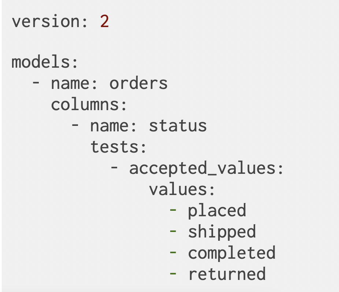
Task: Click the green dash before "returned"
Action: [173, 274]
